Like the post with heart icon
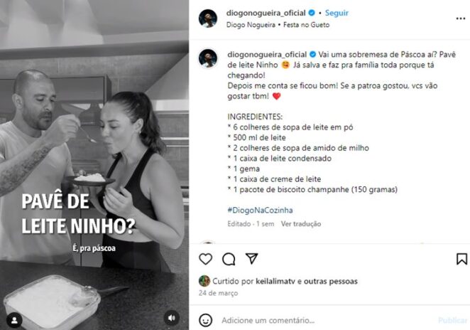 point(206,259)
